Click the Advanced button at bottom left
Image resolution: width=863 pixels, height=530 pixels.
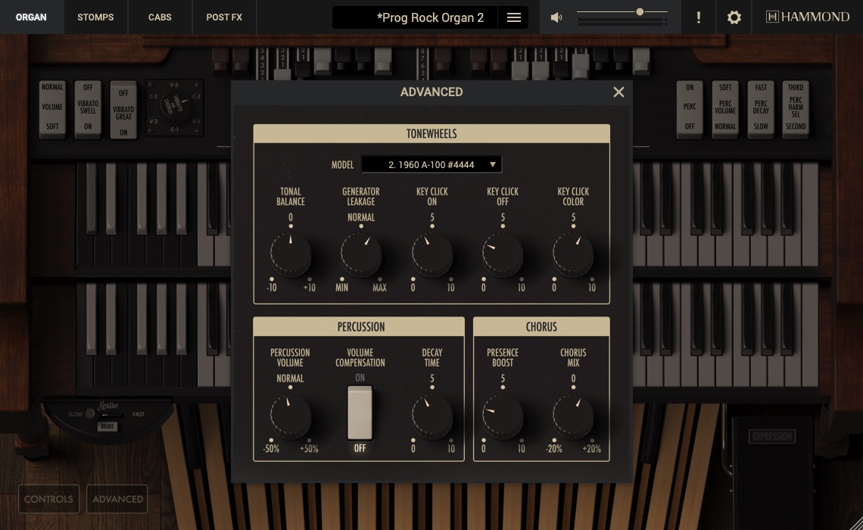(x=117, y=499)
